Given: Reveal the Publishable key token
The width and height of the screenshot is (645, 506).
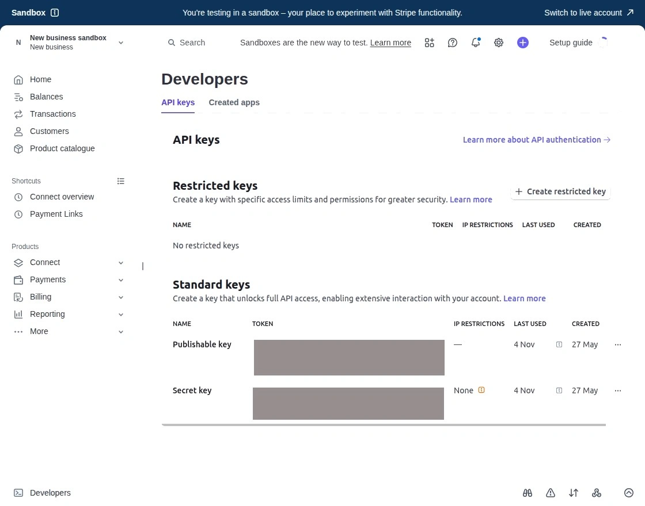Looking at the screenshot, I should 349,357.
